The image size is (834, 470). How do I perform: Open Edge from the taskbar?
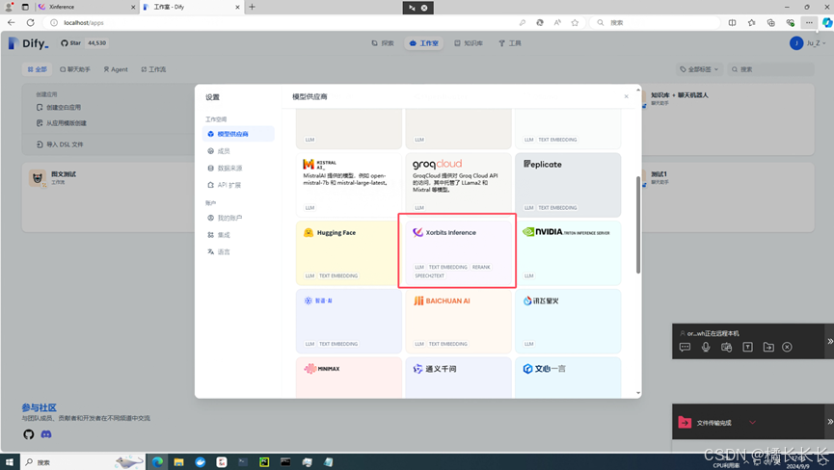(x=157, y=462)
